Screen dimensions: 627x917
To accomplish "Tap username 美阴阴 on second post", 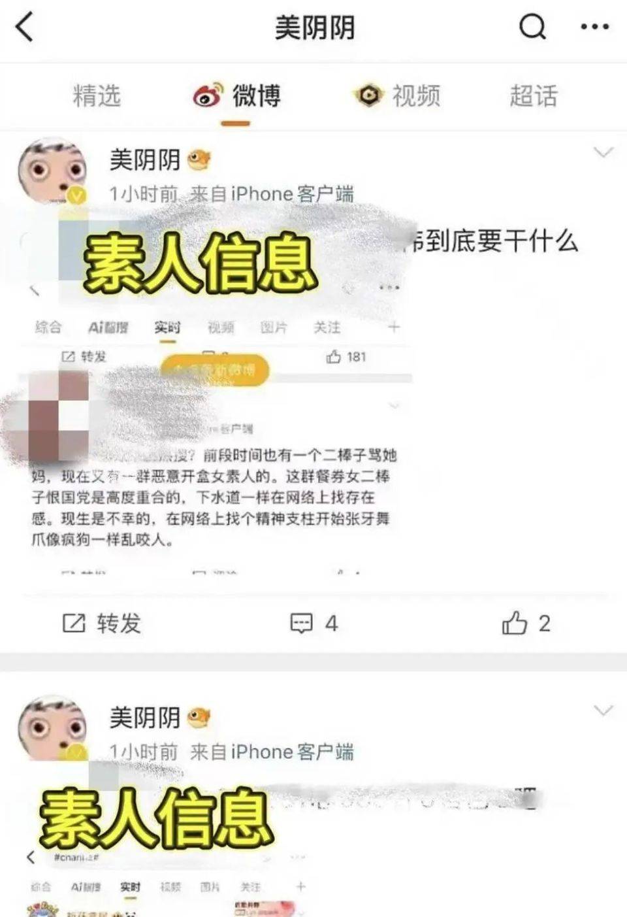I will coord(145,718).
